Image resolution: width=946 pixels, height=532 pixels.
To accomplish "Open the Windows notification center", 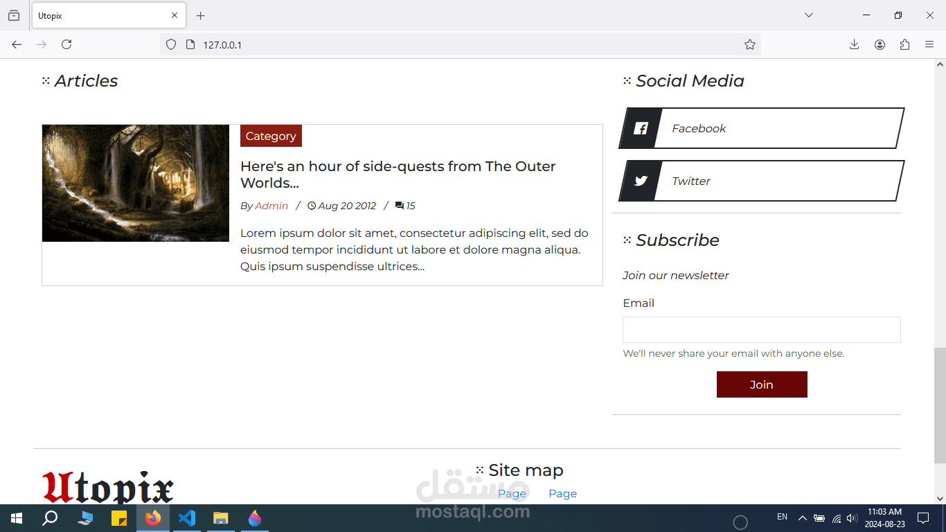I will click(923, 518).
